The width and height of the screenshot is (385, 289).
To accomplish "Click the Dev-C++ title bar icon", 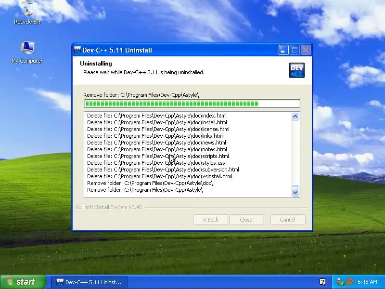I will coord(77,50).
